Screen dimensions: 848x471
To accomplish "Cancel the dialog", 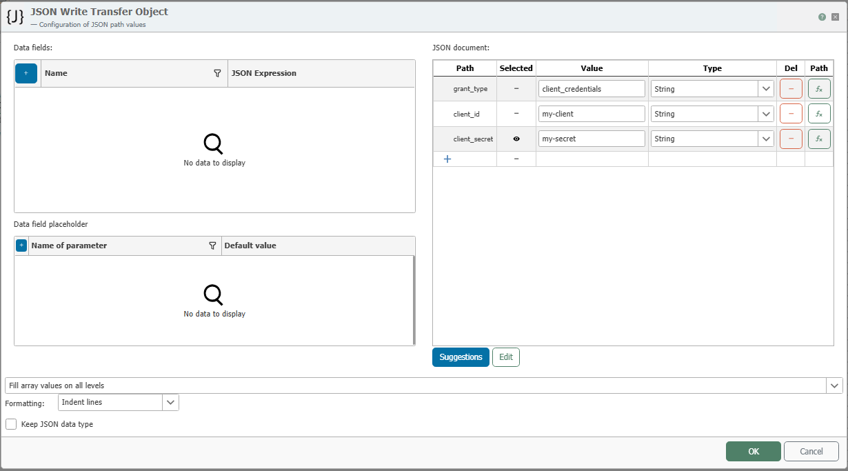I will click(811, 452).
